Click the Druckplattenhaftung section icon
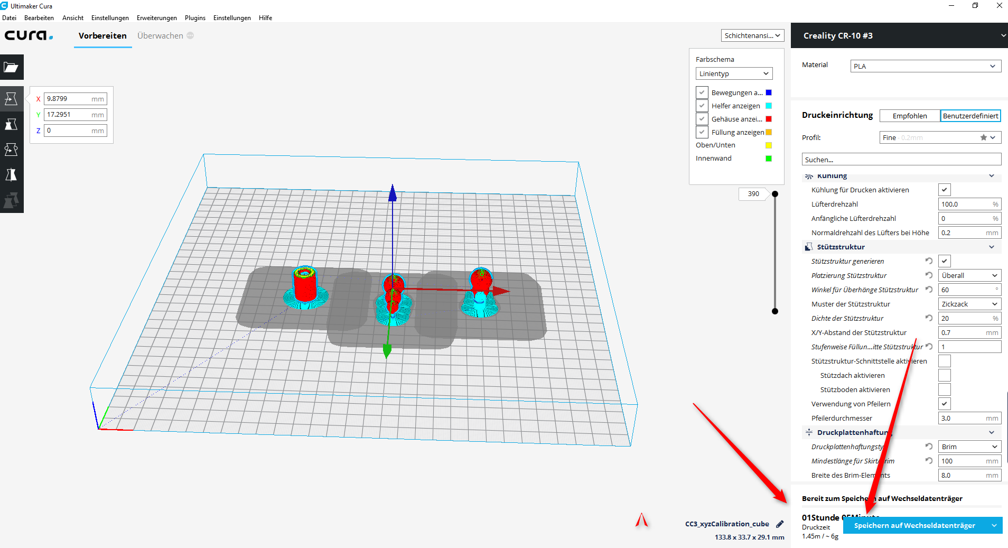 pos(809,432)
